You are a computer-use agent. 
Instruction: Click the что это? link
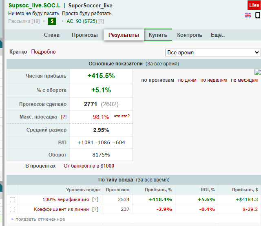[x=122, y=116]
